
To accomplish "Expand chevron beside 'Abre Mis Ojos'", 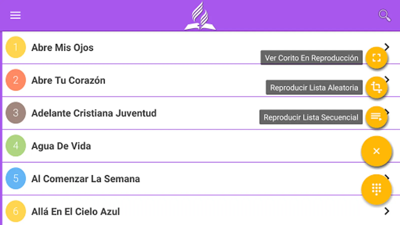I will pyautogui.click(x=387, y=46).
